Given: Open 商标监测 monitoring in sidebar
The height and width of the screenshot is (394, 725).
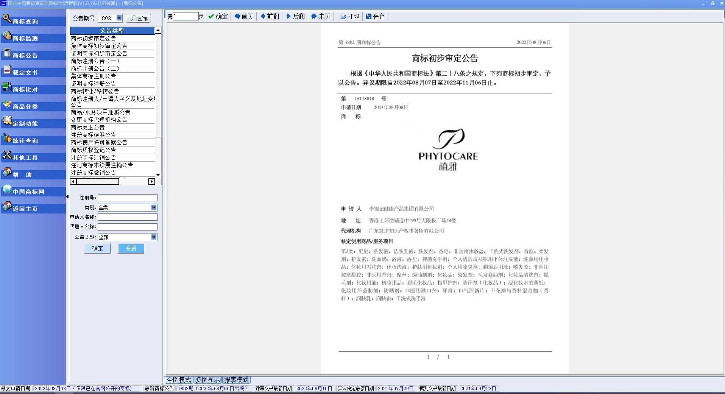Looking at the screenshot, I should click(x=33, y=37).
